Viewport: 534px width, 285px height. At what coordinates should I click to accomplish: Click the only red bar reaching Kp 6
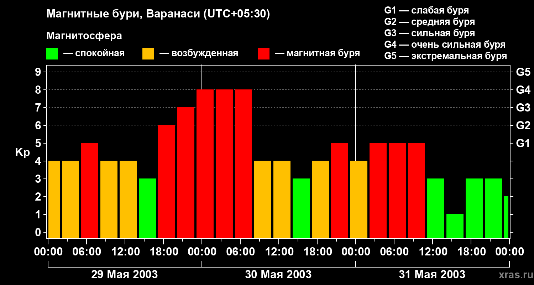pos(167,181)
